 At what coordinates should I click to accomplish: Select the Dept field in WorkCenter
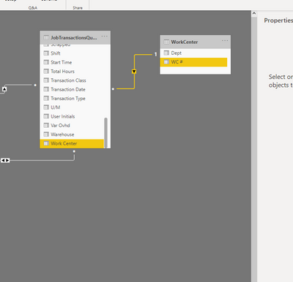(x=193, y=53)
